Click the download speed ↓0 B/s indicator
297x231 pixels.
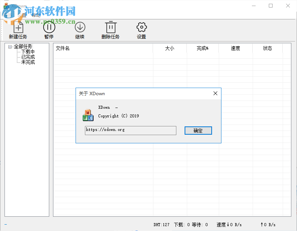[x=229, y=225]
